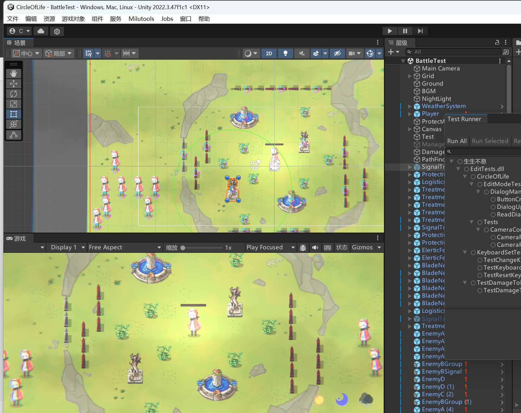This screenshot has width=521, height=413.
Task: Click the Run All button
Action: 457,141
